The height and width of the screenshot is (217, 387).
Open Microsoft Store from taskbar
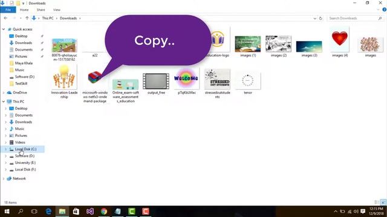[x=76, y=212]
